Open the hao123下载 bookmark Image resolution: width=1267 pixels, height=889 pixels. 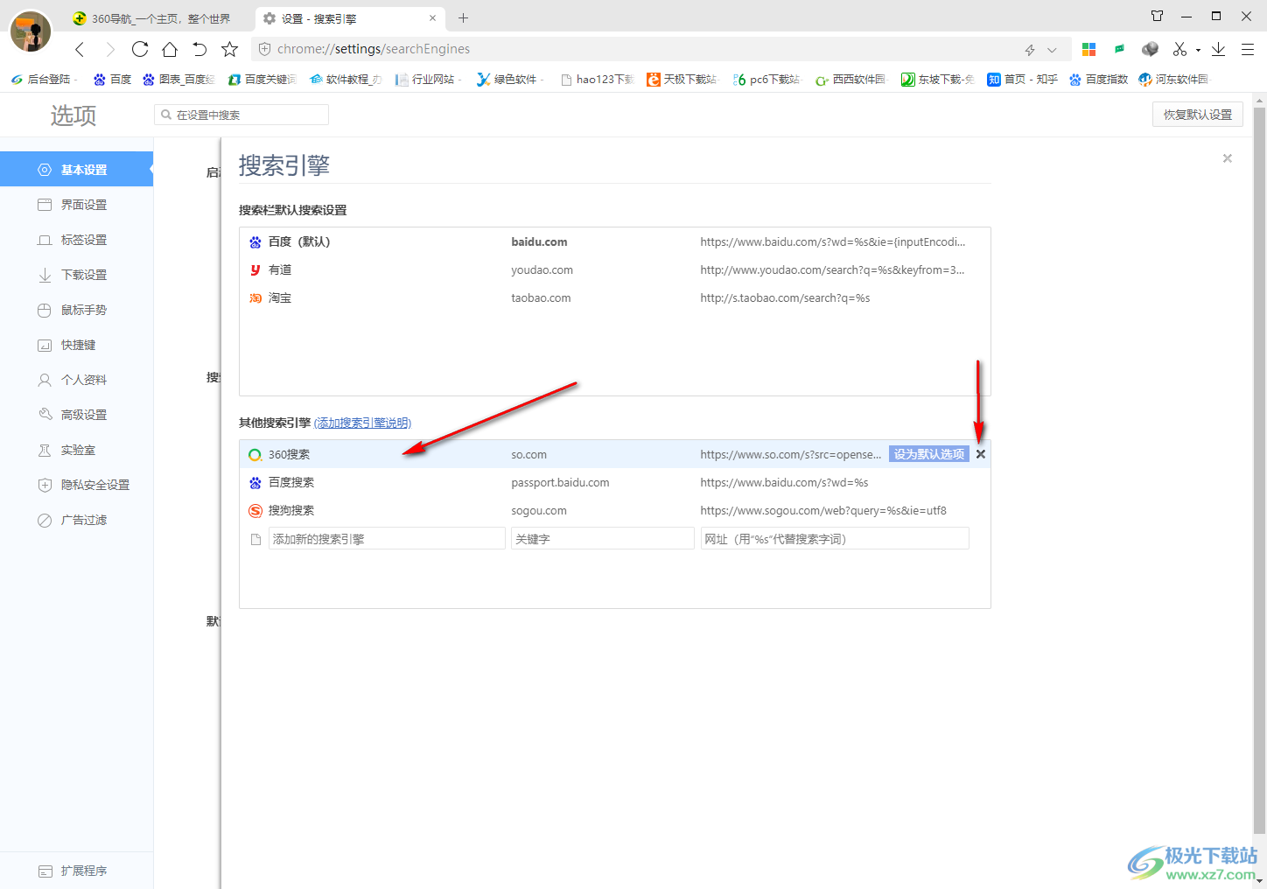[x=598, y=79]
